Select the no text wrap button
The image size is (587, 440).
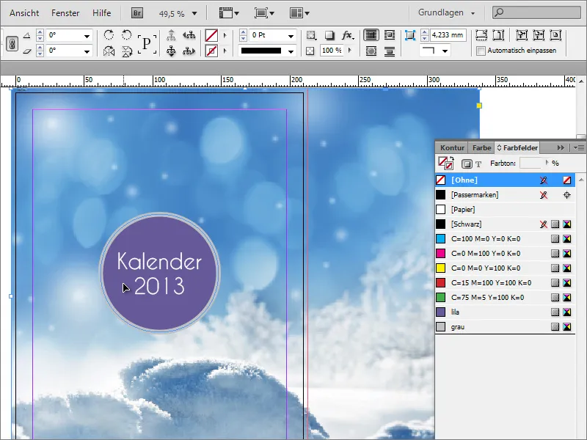click(x=371, y=35)
